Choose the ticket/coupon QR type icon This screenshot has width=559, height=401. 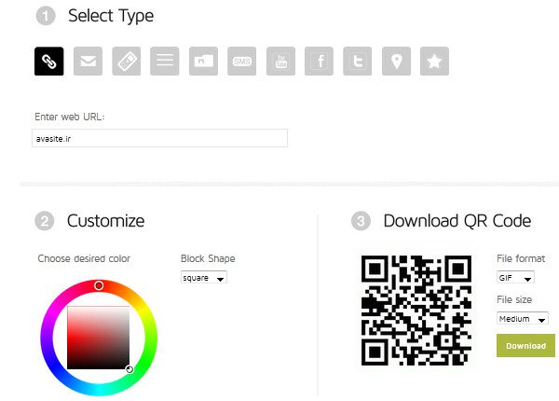126,61
